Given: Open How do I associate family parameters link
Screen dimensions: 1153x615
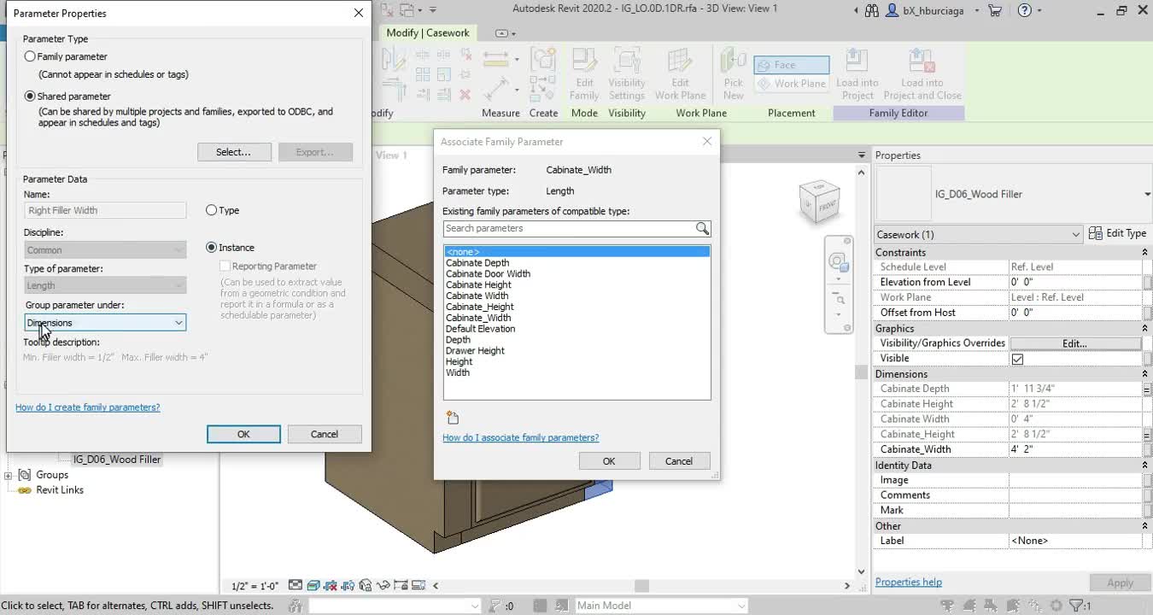Looking at the screenshot, I should [521, 438].
